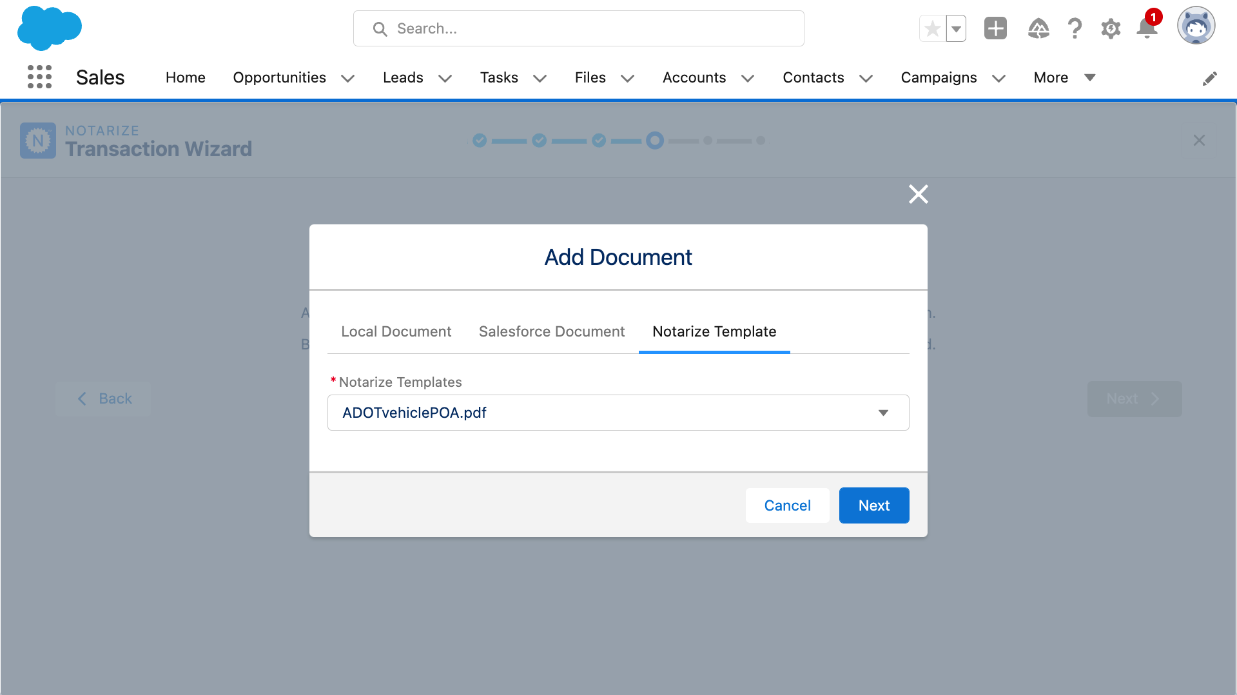Switch to the Local Document tab

click(x=396, y=331)
